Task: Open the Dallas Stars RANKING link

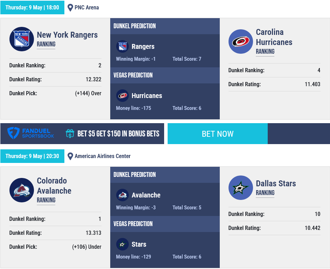Action: tap(265, 193)
